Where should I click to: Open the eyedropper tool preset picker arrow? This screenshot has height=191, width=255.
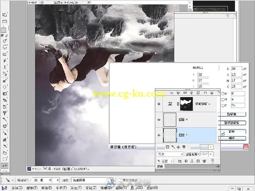[13, 180]
